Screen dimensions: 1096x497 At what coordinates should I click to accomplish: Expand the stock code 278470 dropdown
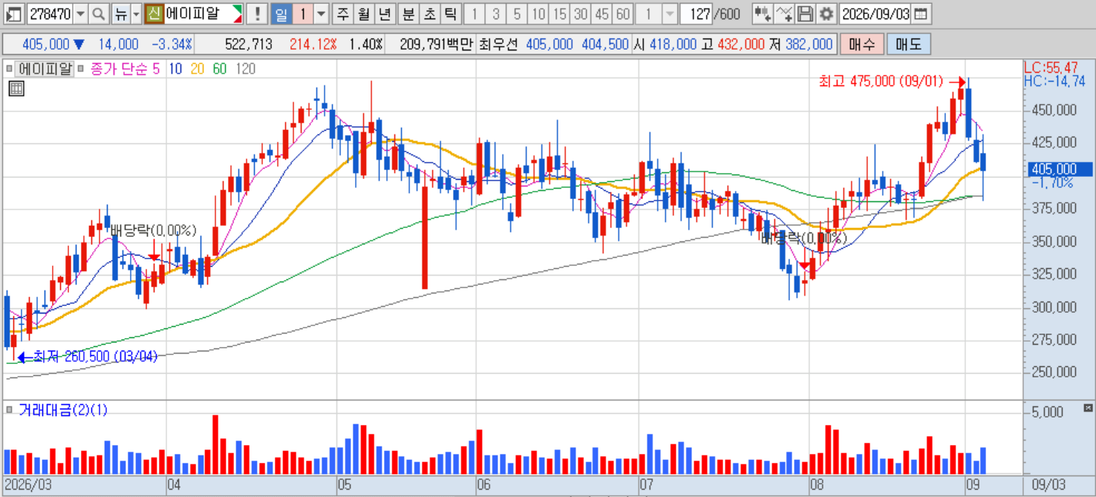click(x=80, y=13)
